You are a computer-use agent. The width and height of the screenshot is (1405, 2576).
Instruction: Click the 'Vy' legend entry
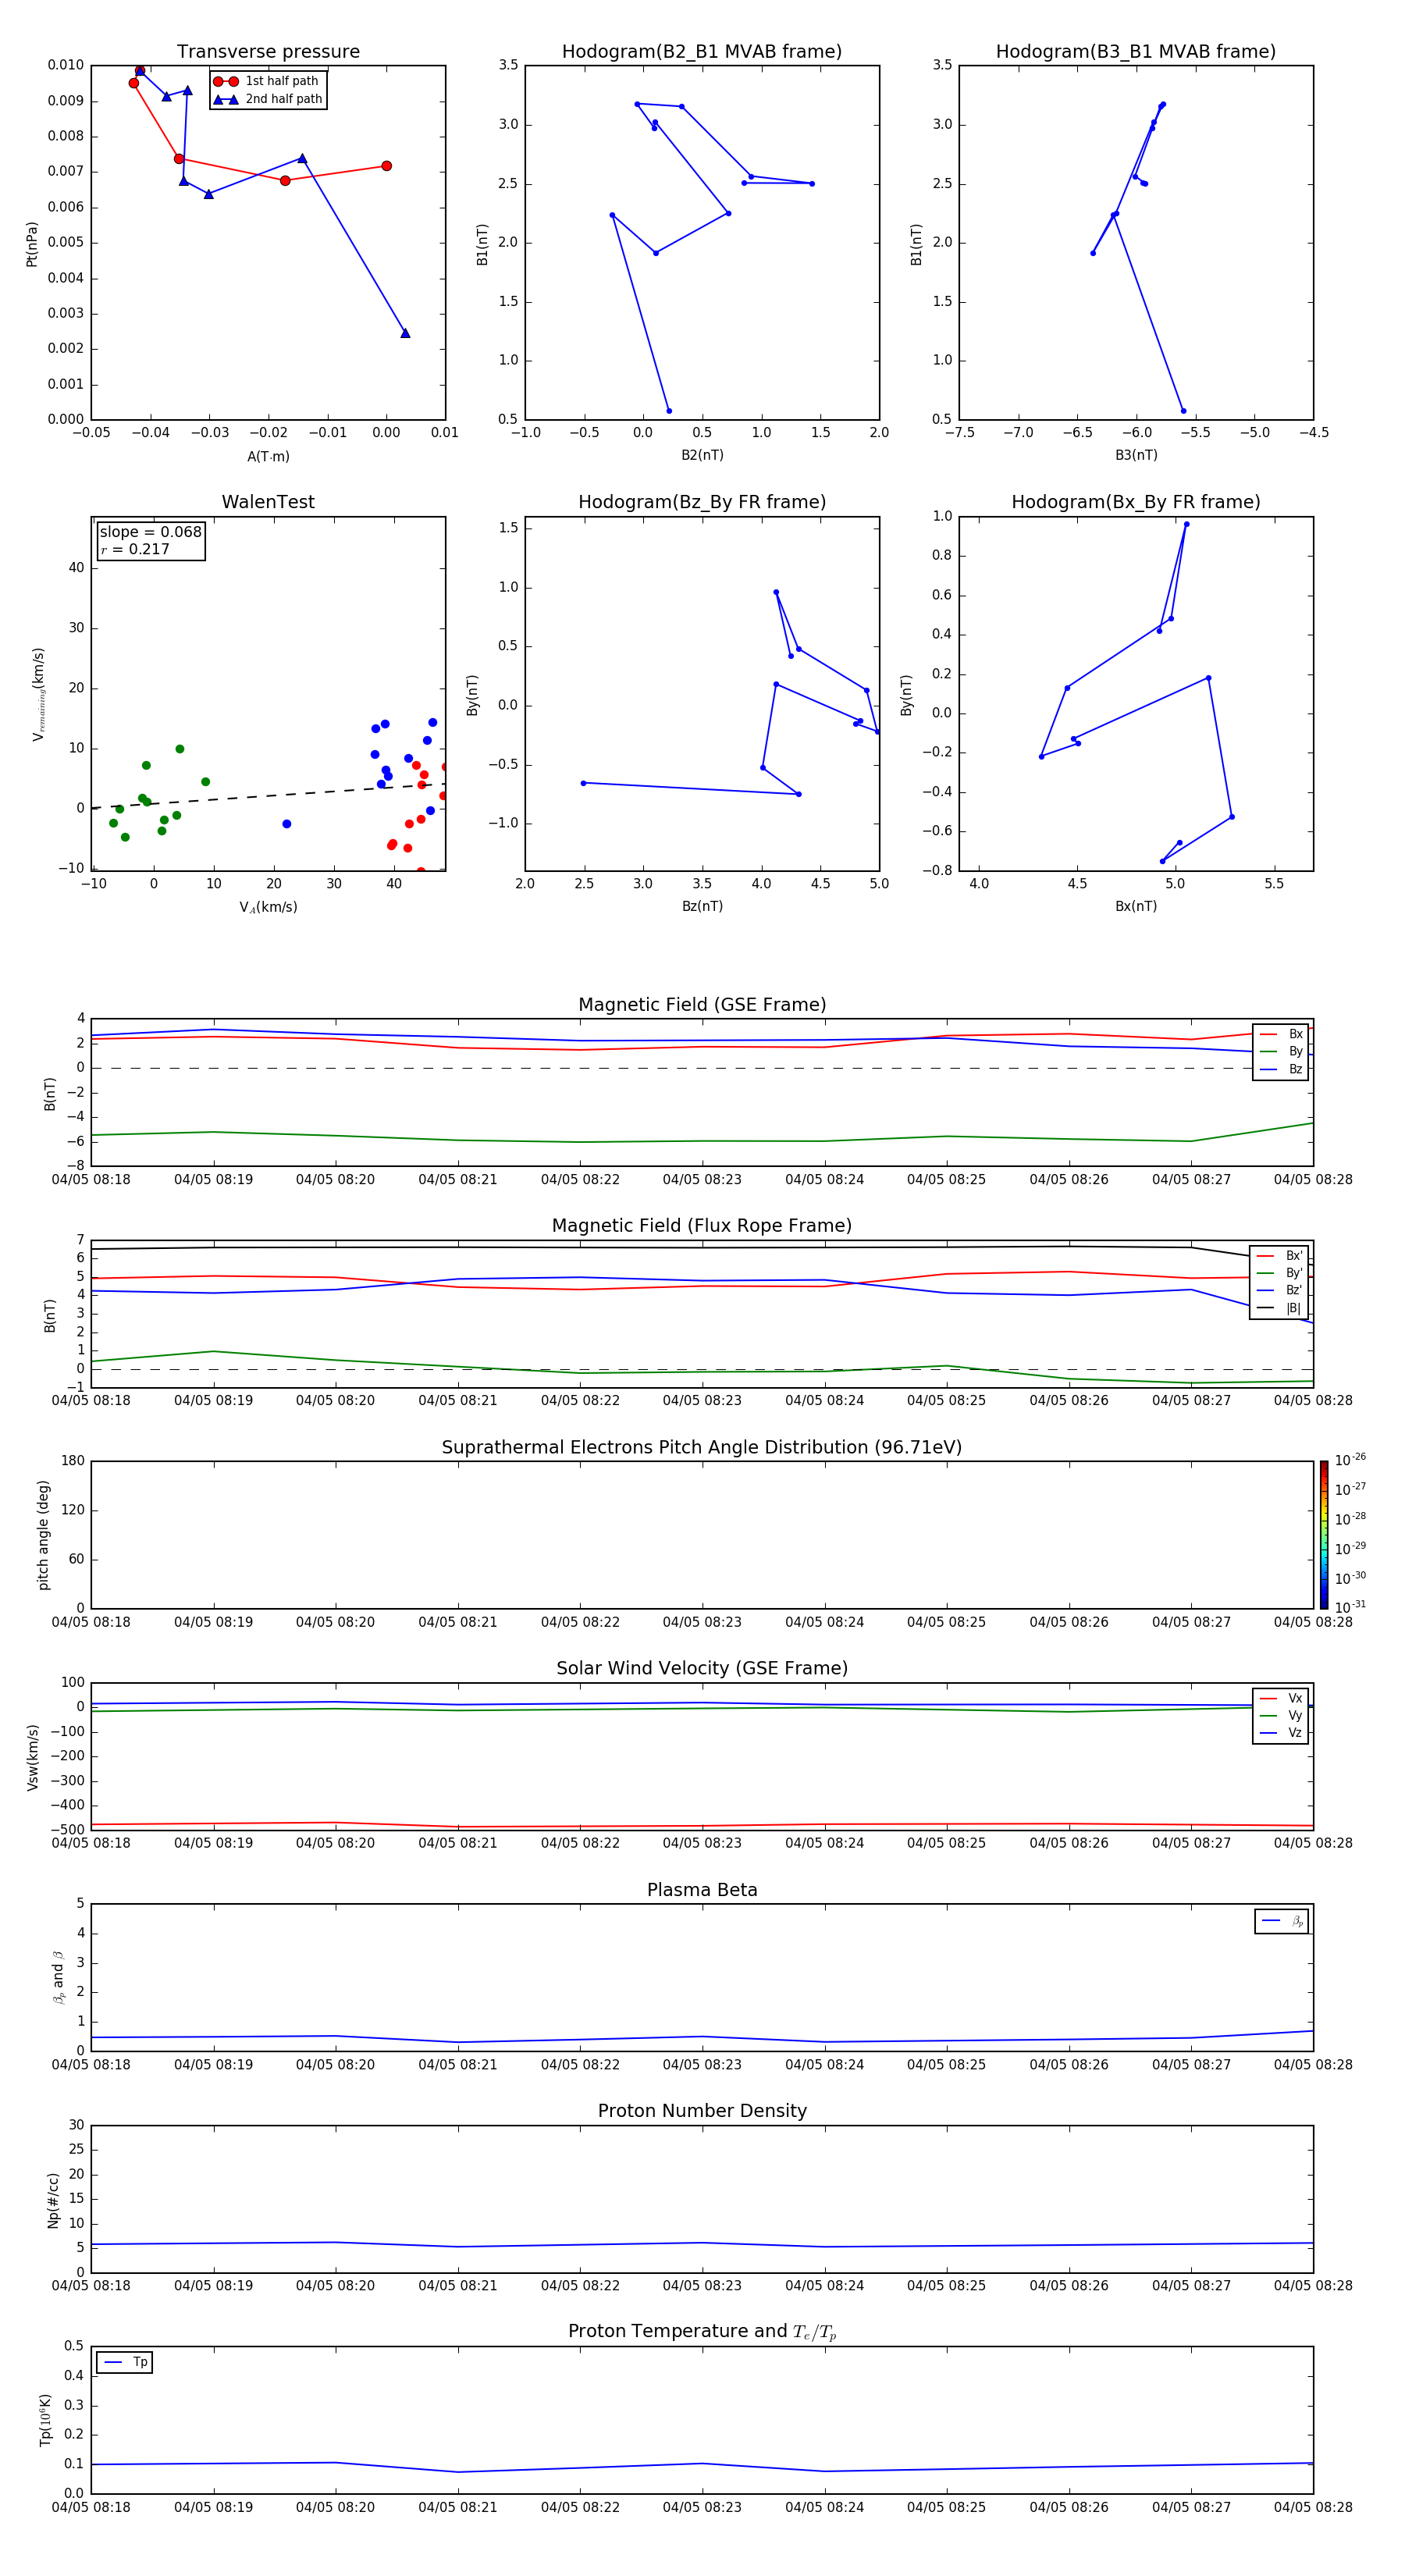1281,1716
